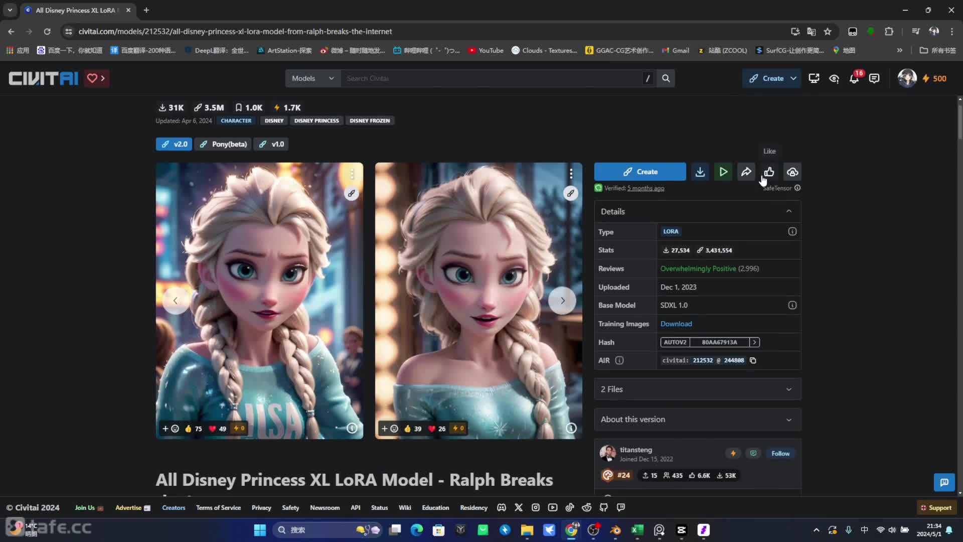
Task: Add reaction to the right image
Action: click(x=390, y=429)
